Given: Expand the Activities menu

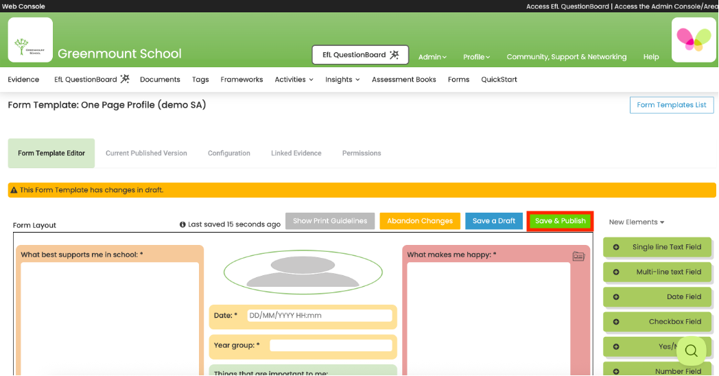Looking at the screenshot, I should [294, 80].
